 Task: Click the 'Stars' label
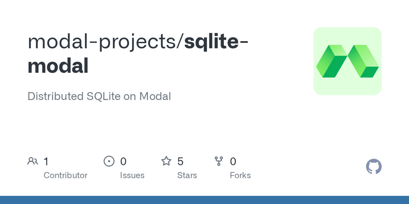[187, 175]
